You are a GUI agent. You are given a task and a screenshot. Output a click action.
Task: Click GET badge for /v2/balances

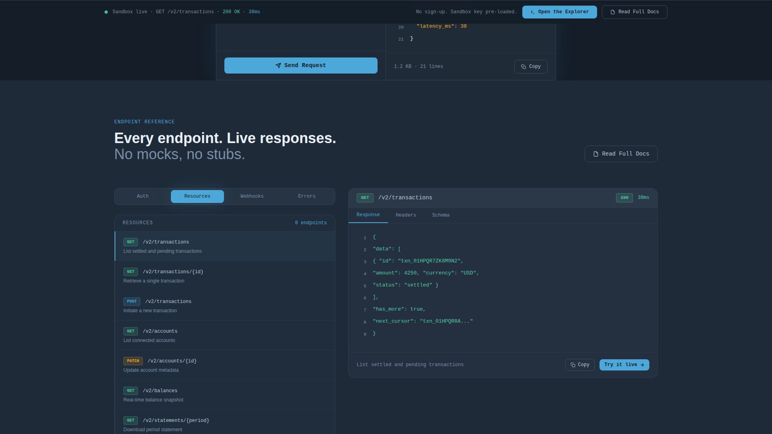[x=131, y=391]
